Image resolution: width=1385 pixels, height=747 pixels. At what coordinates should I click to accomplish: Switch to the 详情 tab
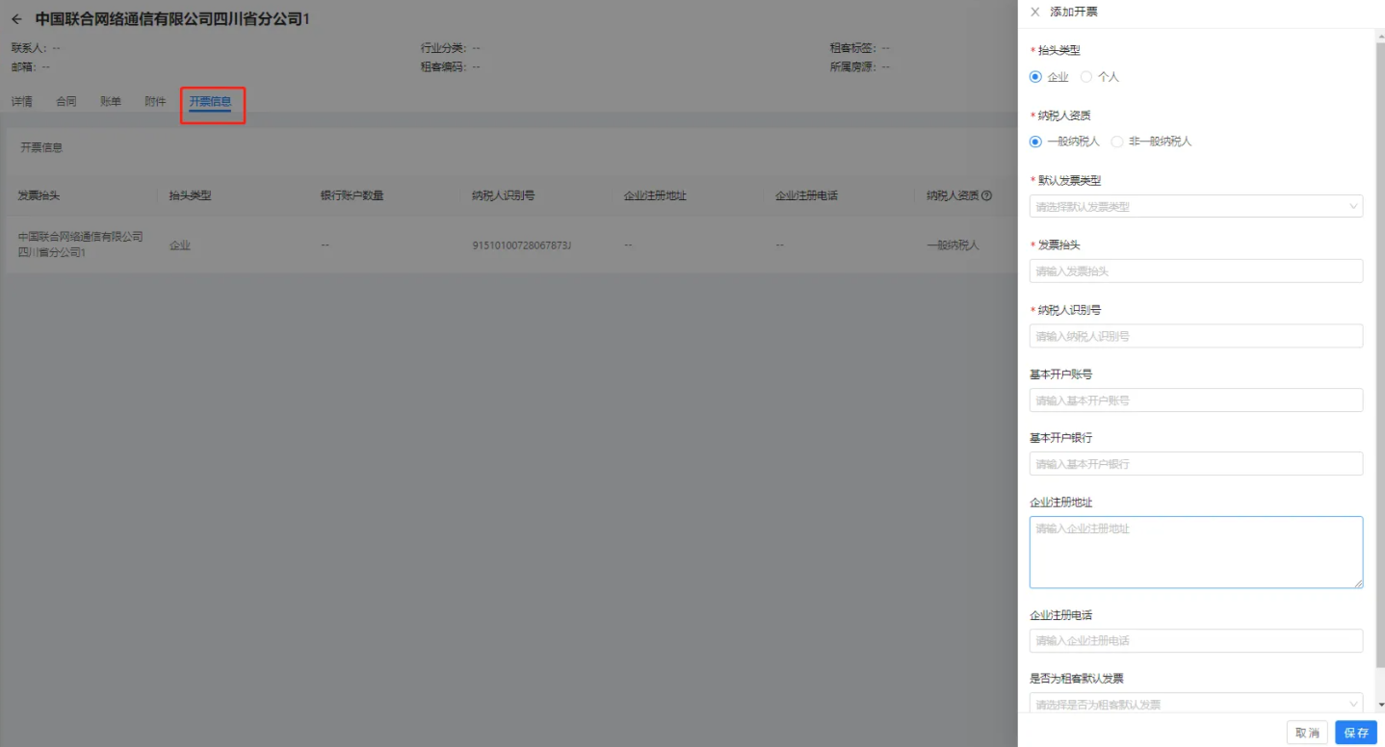point(22,101)
